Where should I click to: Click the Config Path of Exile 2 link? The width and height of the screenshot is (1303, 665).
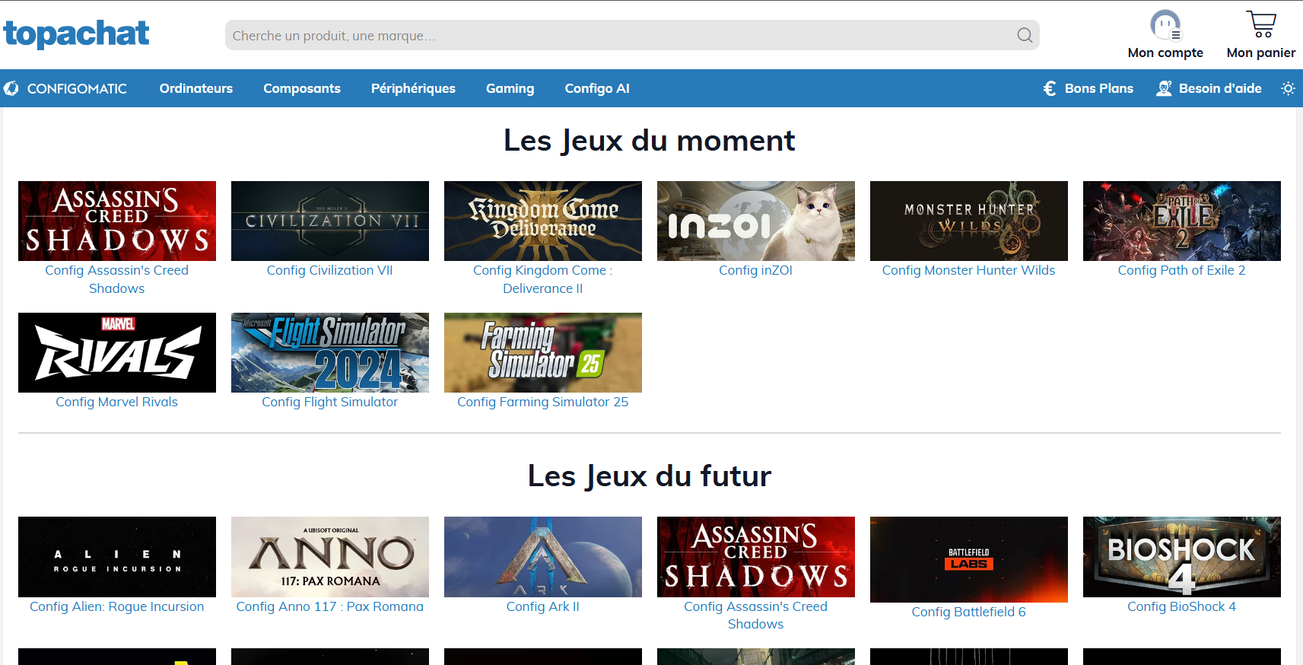coord(1182,270)
